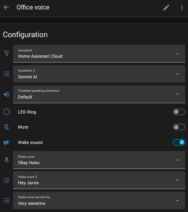Expand Wake word sensitivity dropdown
The width and height of the screenshot is (188, 212).
click(x=99, y=201)
